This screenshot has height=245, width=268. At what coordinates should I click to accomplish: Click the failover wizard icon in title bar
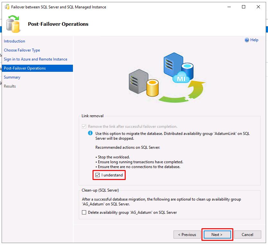7,7
